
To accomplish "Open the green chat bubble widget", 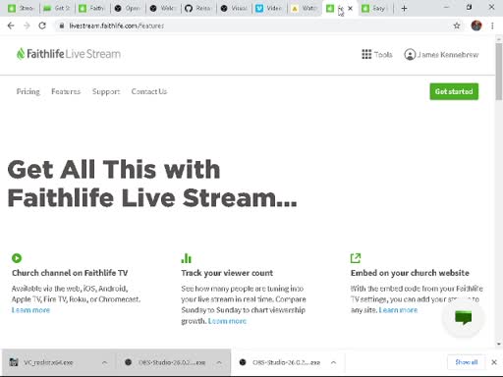I will (x=463, y=317).
